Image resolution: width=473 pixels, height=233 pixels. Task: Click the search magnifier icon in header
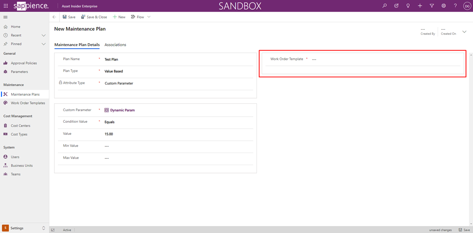click(x=385, y=6)
